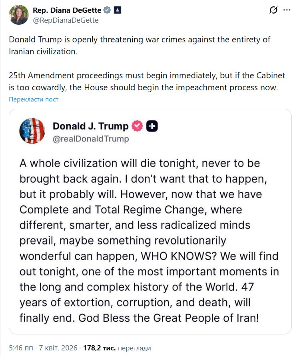Click the red verified badge beside Trump
Viewport: 297px width, 356px height.
(x=138, y=126)
